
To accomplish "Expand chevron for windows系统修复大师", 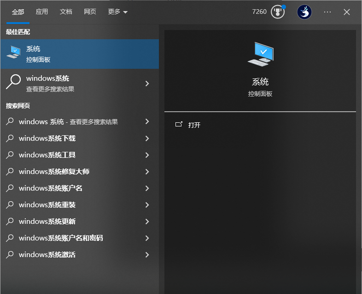I will click(x=147, y=172).
